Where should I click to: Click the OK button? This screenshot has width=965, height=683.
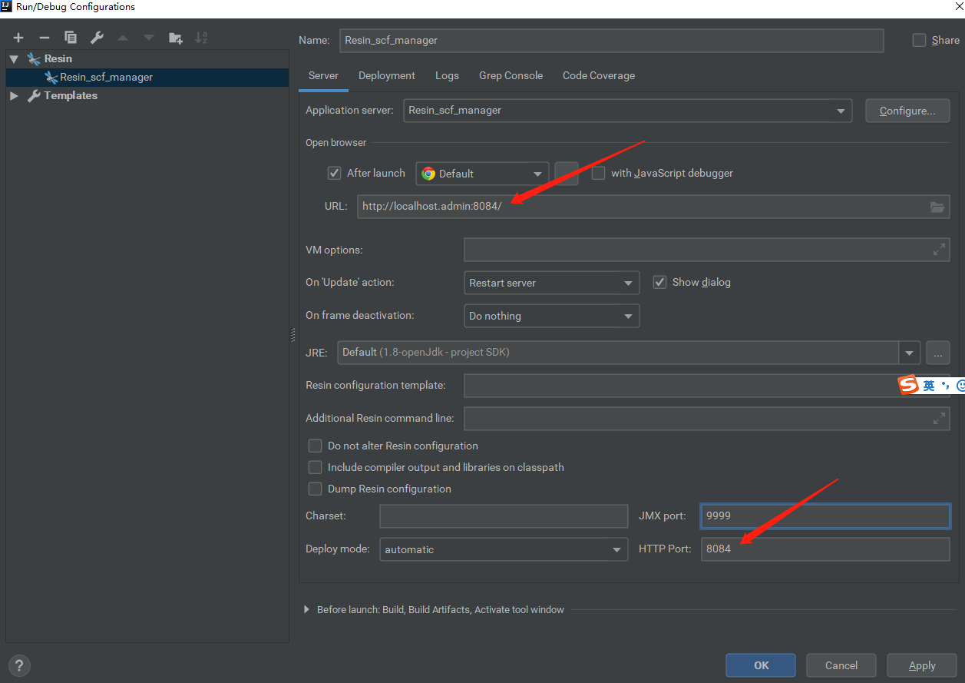pos(761,665)
